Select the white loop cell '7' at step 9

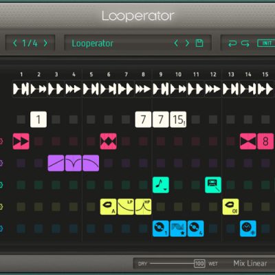(x=161, y=120)
